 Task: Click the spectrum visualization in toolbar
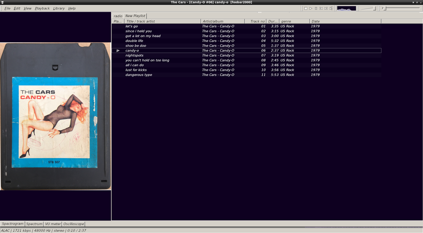click(346, 8)
